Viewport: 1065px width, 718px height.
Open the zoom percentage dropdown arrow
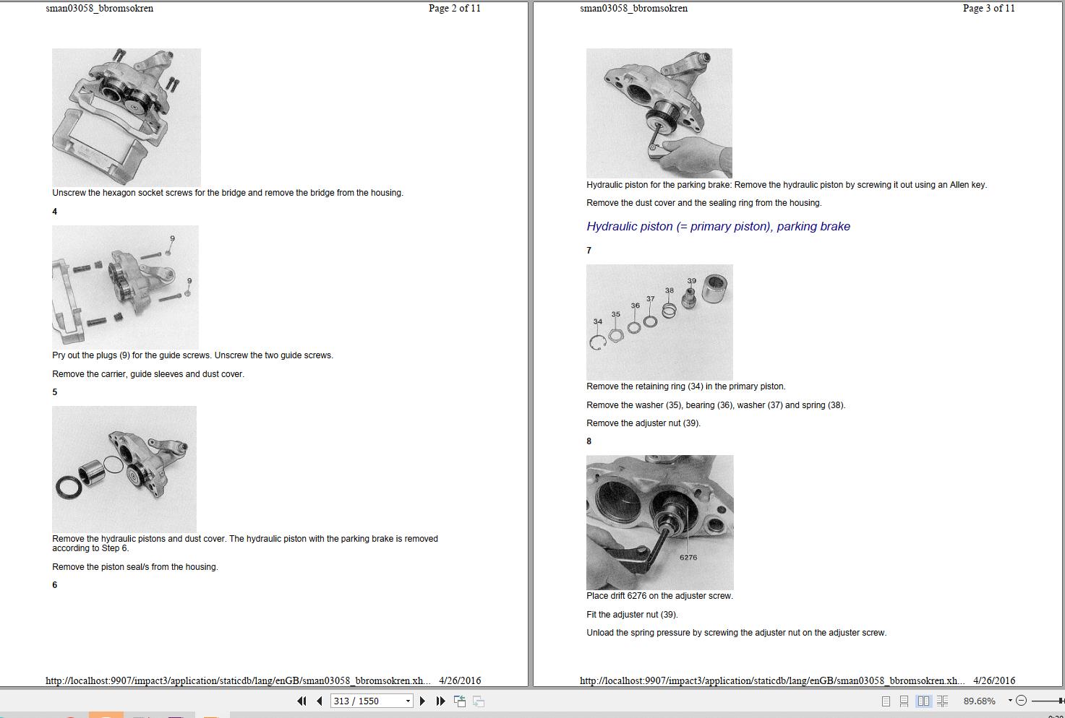(x=1010, y=701)
